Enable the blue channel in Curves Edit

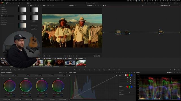[x=132, y=75]
